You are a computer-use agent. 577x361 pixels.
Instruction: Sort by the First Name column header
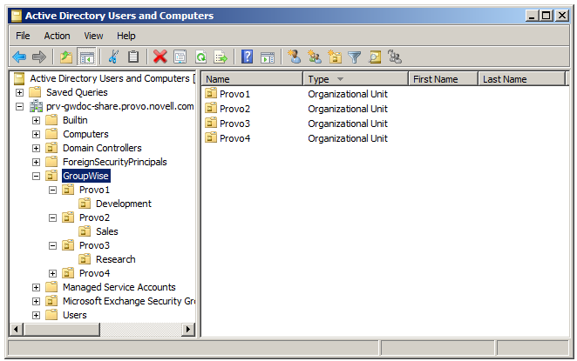click(443, 79)
